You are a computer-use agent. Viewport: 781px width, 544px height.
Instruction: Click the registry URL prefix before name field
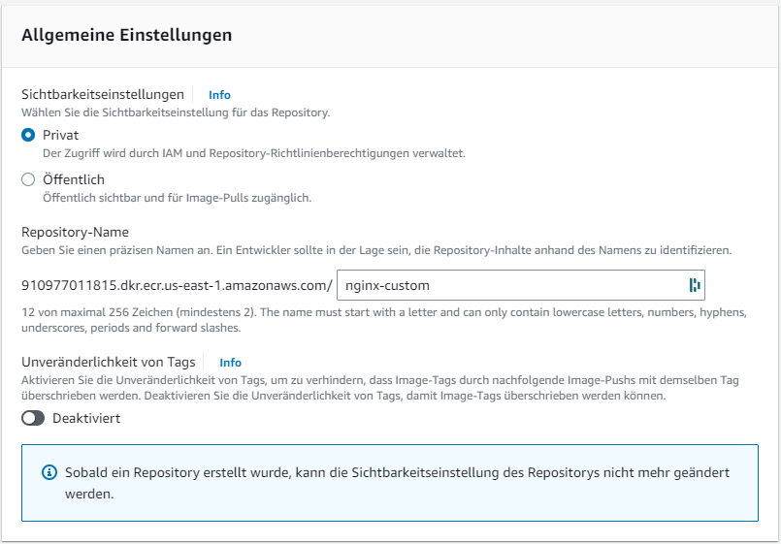(177, 285)
